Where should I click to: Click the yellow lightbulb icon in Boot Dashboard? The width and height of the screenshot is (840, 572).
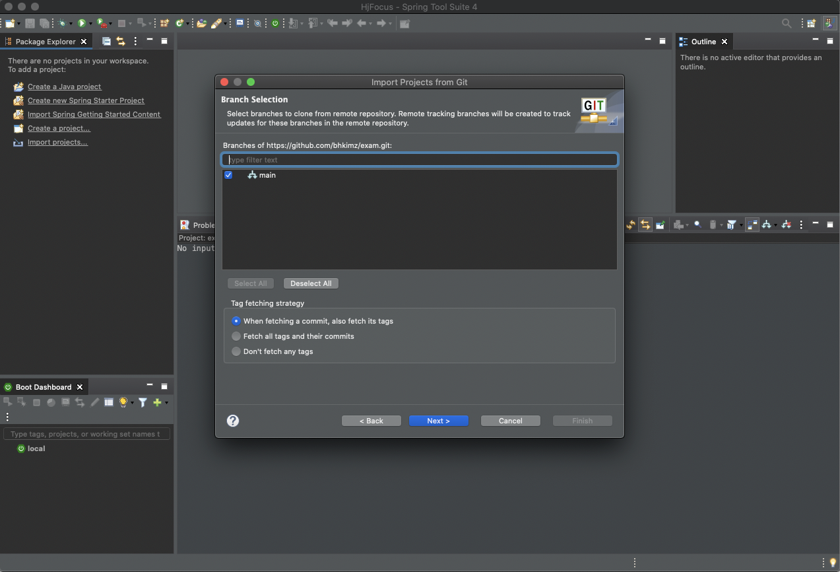click(x=123, y=402)
